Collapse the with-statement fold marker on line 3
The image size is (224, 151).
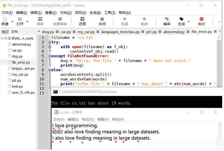tap(50, 47)
